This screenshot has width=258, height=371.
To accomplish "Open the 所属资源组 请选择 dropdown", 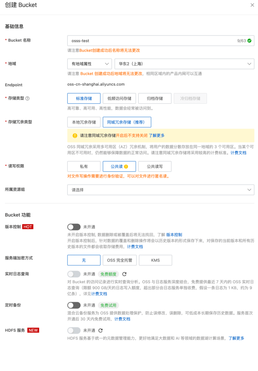I will (x=161, y=190).
